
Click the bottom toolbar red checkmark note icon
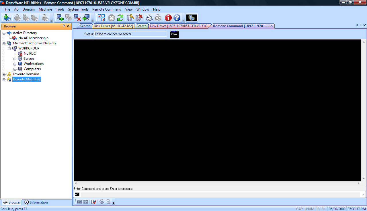[94, 202]
